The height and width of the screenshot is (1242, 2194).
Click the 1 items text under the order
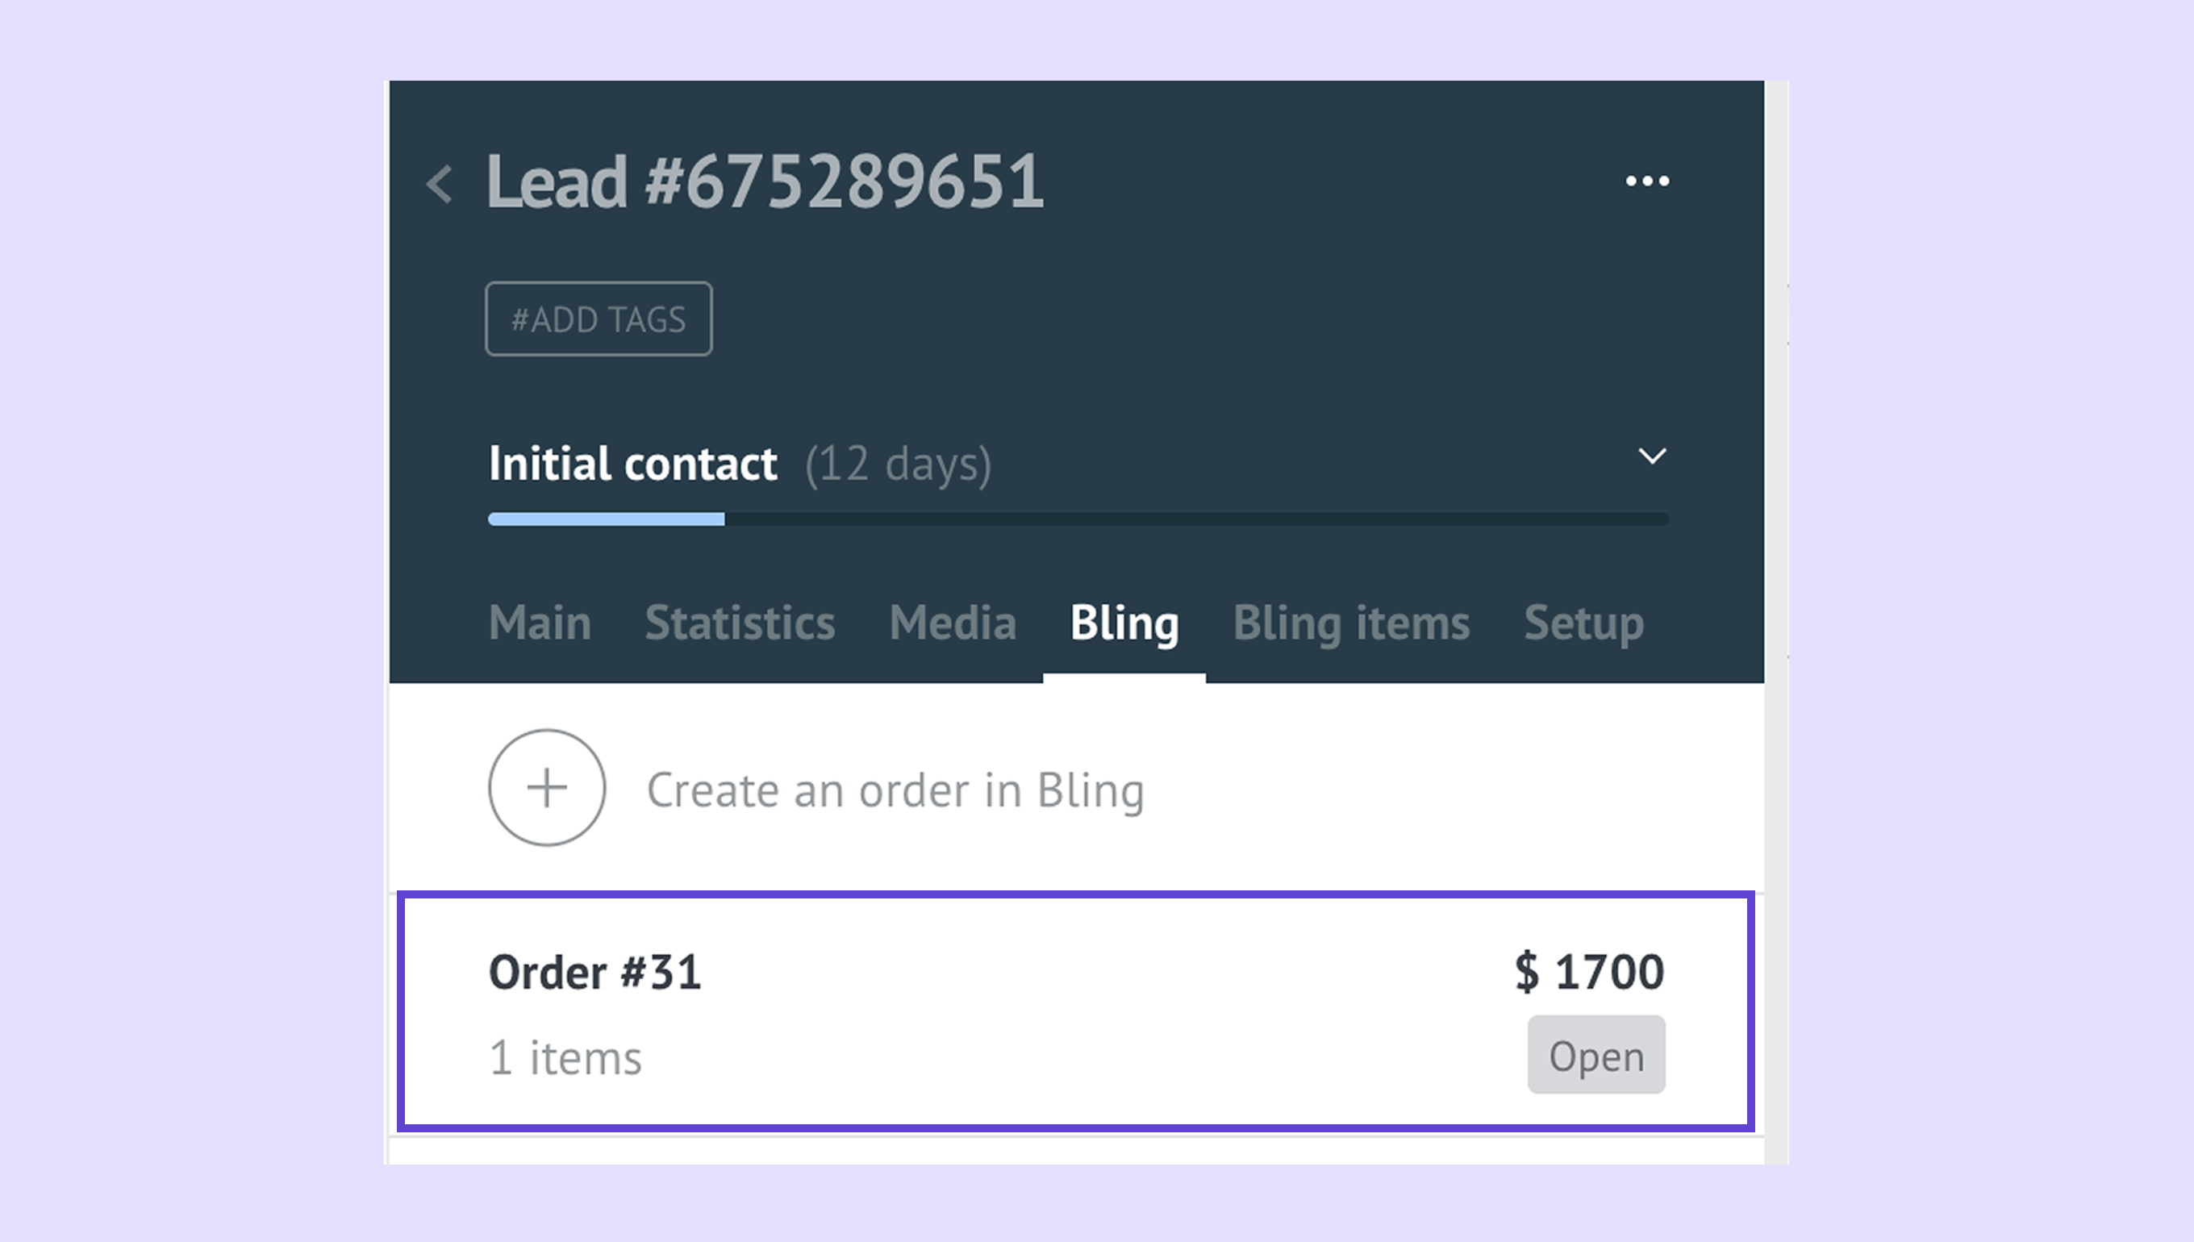click(565, 1059)
